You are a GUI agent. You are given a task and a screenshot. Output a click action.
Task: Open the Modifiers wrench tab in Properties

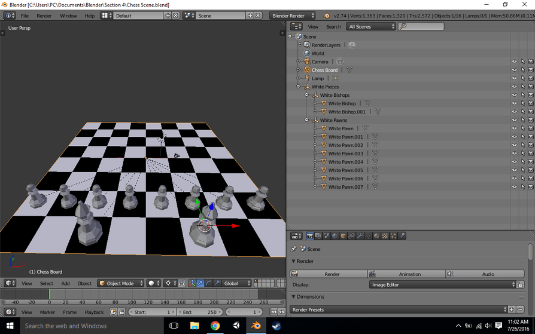point(360,236)
